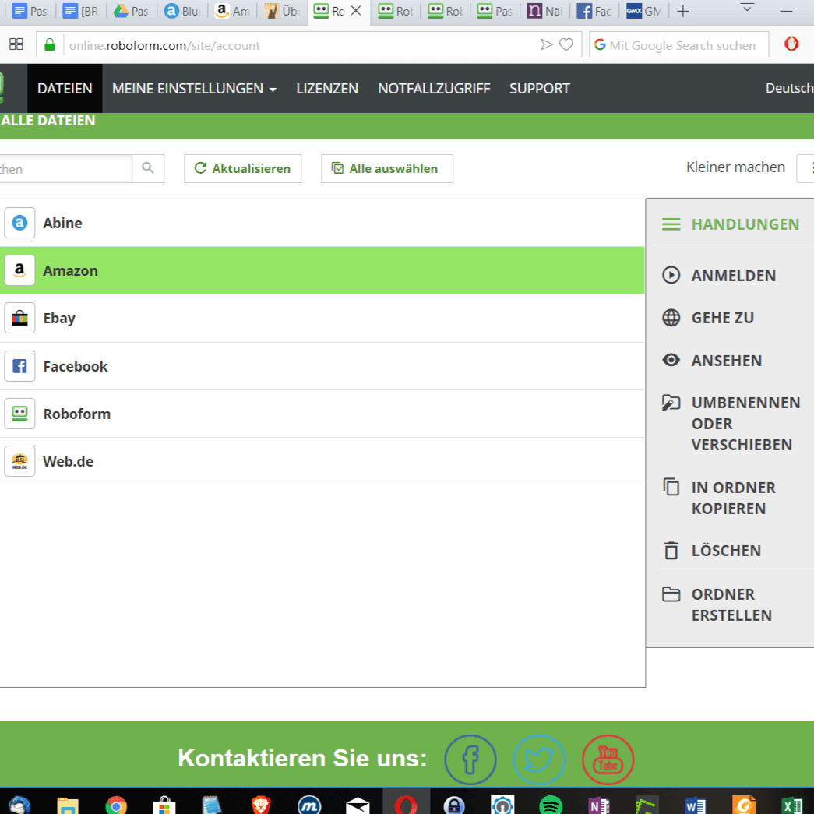814x814 pixels.
Task: Open the Brave browser taskbar icon
Action: click(x=261, y=805)
